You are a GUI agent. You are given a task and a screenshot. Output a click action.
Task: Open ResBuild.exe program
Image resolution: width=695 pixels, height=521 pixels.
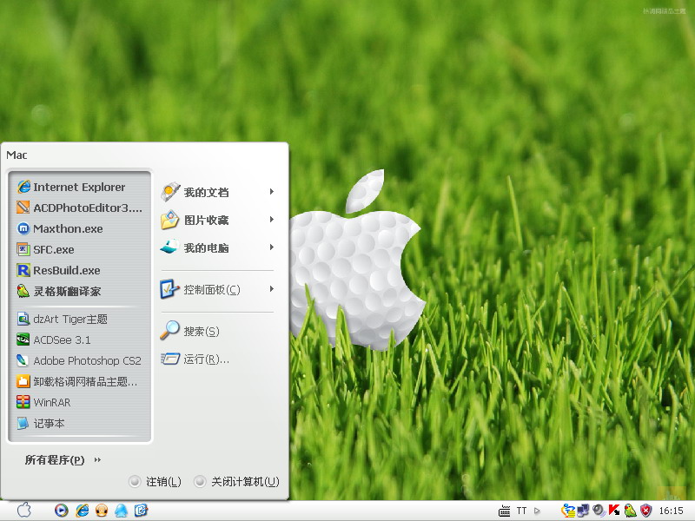[x=80, y=270]
